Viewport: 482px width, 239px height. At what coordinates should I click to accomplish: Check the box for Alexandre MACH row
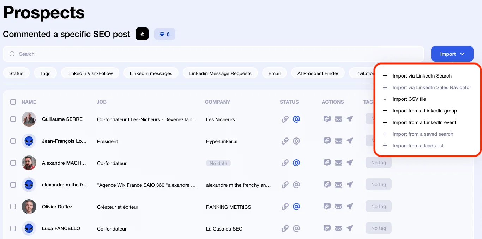pos(13,163)
